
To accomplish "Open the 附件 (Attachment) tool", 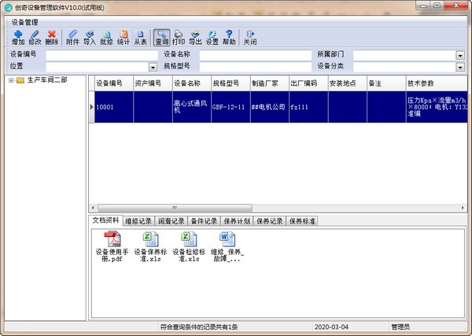I will click(x=72, y=36).
